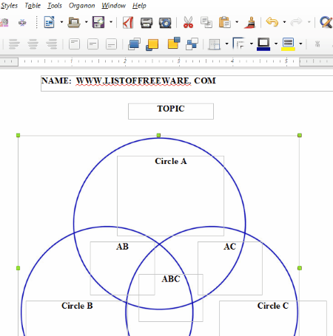The image size is (333, 336).
Task: Toggle center horizontally alignment button
Action: coord(33,44)
